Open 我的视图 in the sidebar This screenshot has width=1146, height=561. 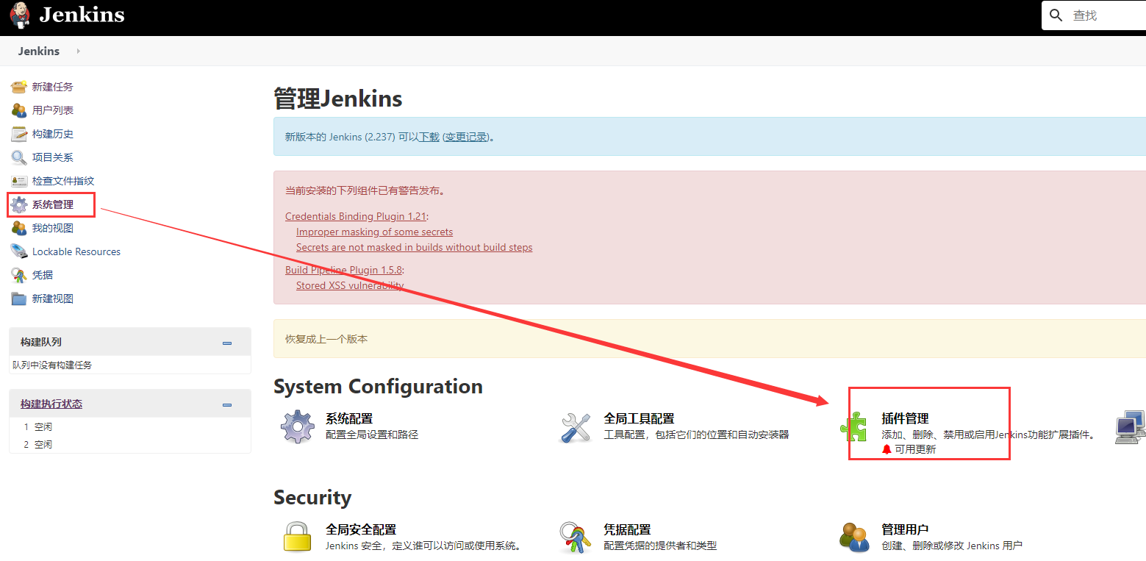[53, 228]
